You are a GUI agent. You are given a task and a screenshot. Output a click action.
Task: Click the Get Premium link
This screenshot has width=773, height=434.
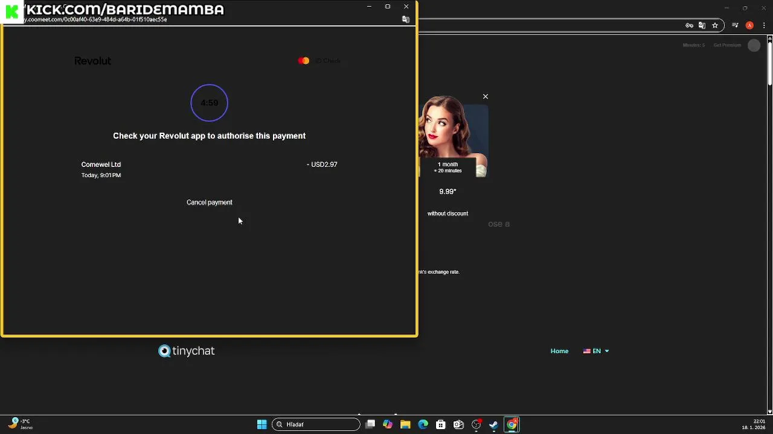coord(727,45)
